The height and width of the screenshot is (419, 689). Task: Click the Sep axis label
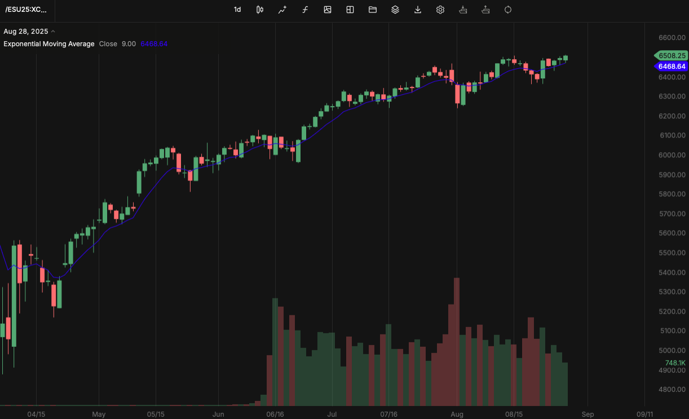(588, 413)
